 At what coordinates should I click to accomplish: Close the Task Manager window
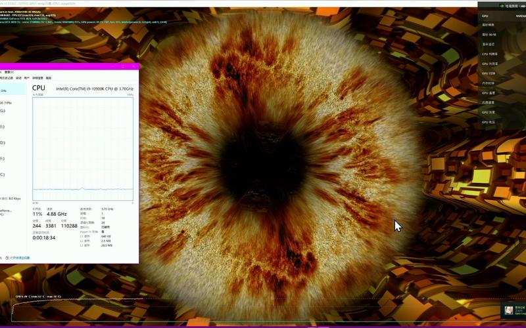[x=133, y=66]
